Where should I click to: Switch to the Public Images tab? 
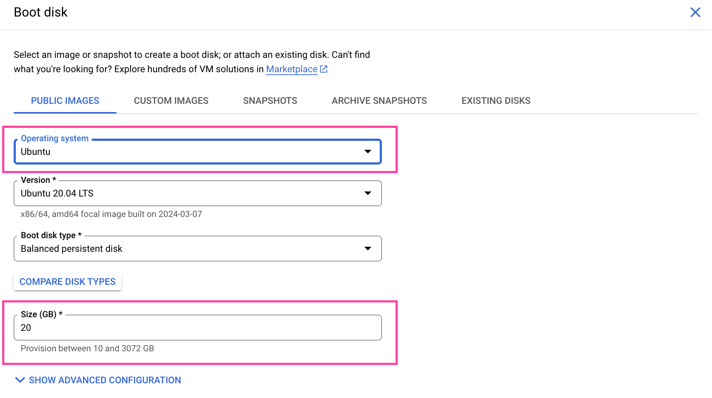point(65,101)
